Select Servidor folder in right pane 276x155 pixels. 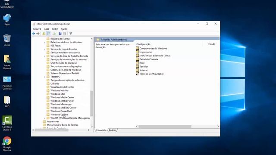click(142, 66)
